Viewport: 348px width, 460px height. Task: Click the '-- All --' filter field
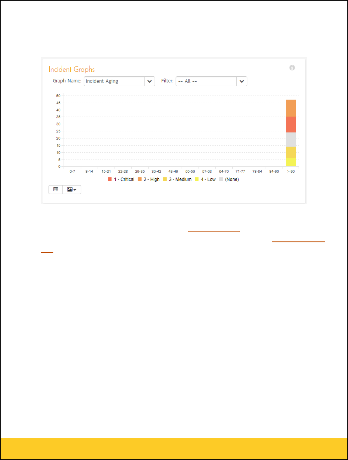tap(206, 81)
